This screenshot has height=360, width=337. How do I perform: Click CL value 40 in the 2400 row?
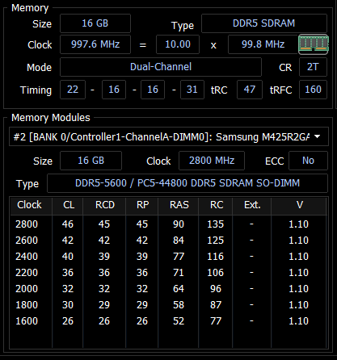click(x=68, y=257)
